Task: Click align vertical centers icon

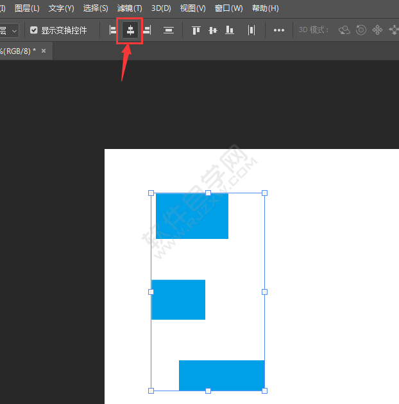Action: pyautogui.click(x=213, y=30)
